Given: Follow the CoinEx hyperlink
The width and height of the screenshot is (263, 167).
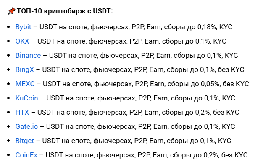Looking at the screenshot, I should click(x=26, y=155).
